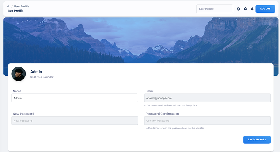Click the CEO / Co-Founder subtitle

pos(42,77)
